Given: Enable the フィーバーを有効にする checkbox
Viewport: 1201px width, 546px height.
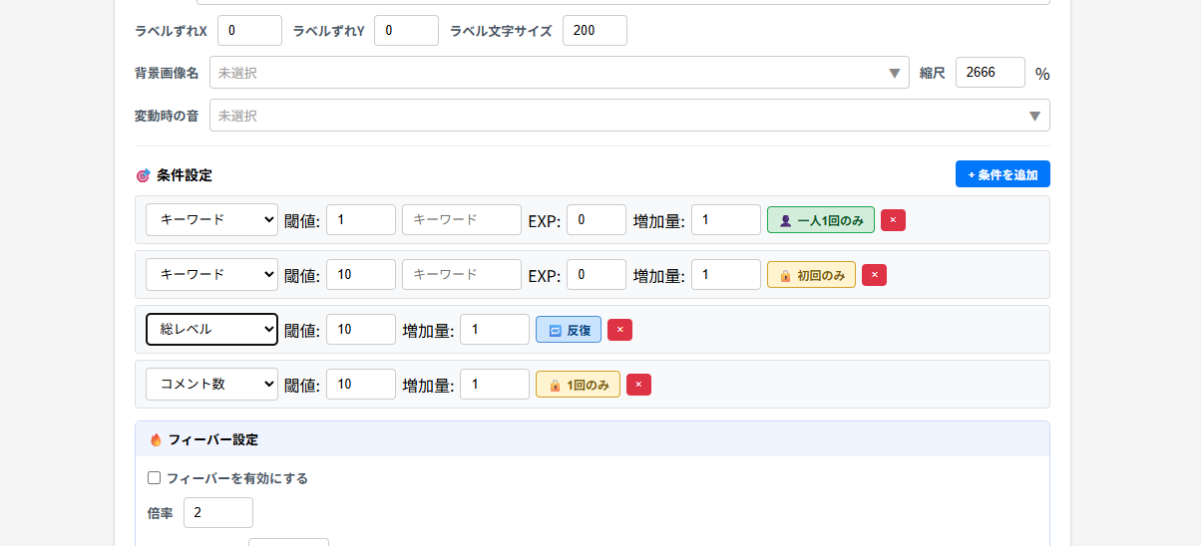Looking at the screenshot, I should coord(154,478).
